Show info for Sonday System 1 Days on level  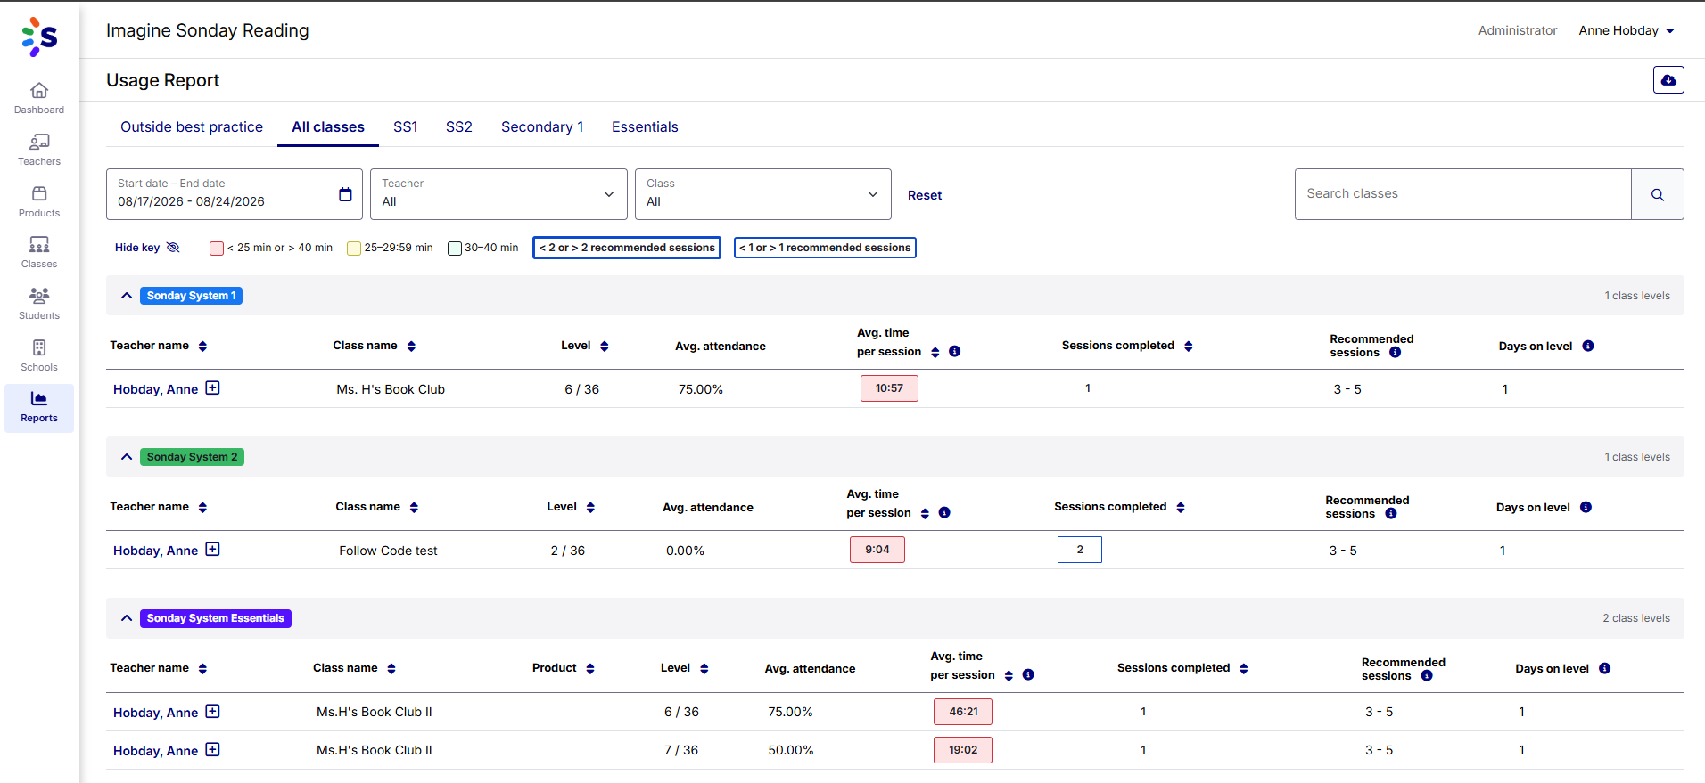[1588, 347]
